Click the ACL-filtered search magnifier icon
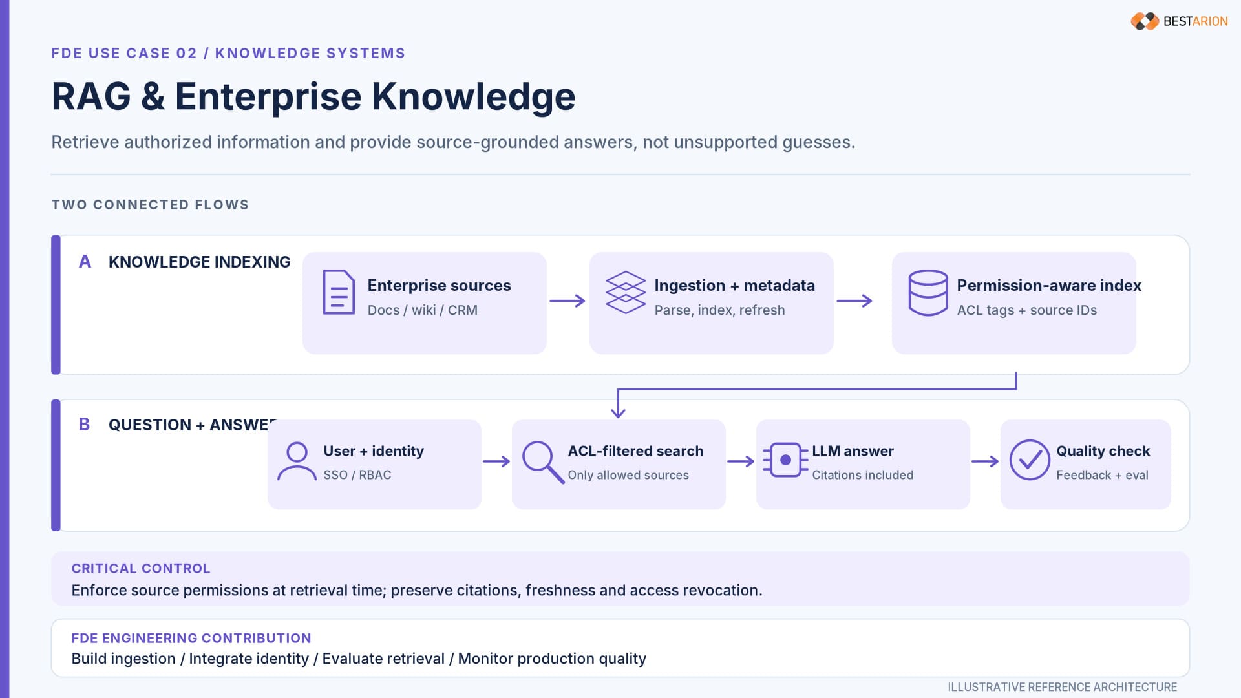 click(543, 462)
